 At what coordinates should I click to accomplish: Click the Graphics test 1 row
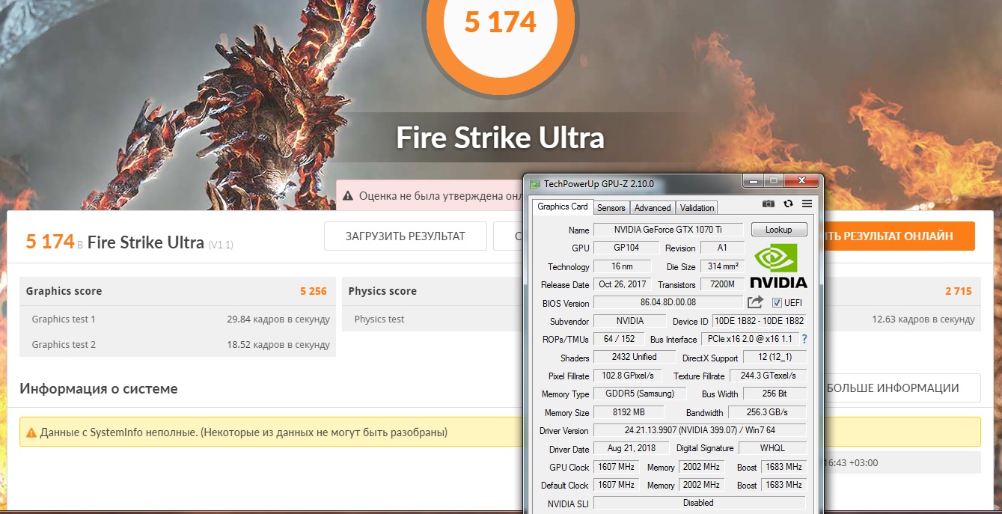click(x=177, y=319)
